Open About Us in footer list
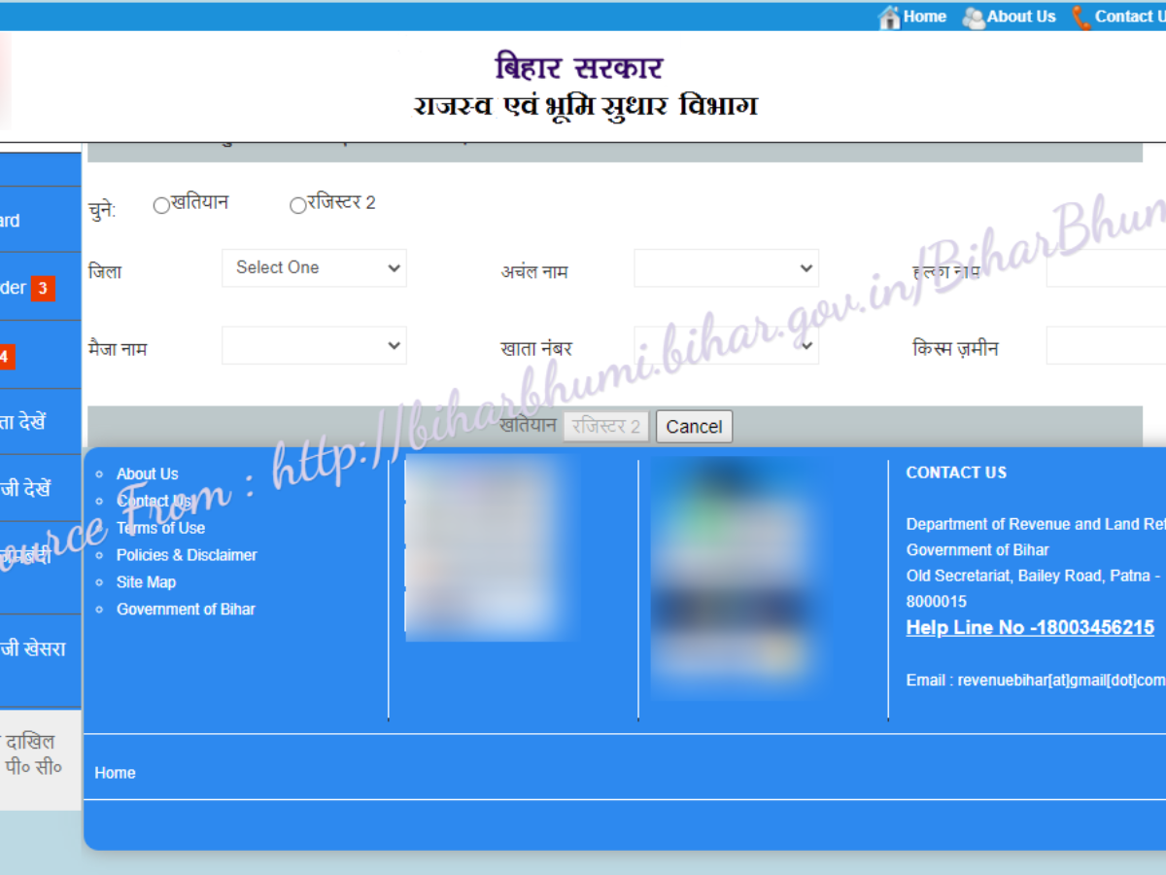Screen dimensions: 1166x875 click(148, 474)
